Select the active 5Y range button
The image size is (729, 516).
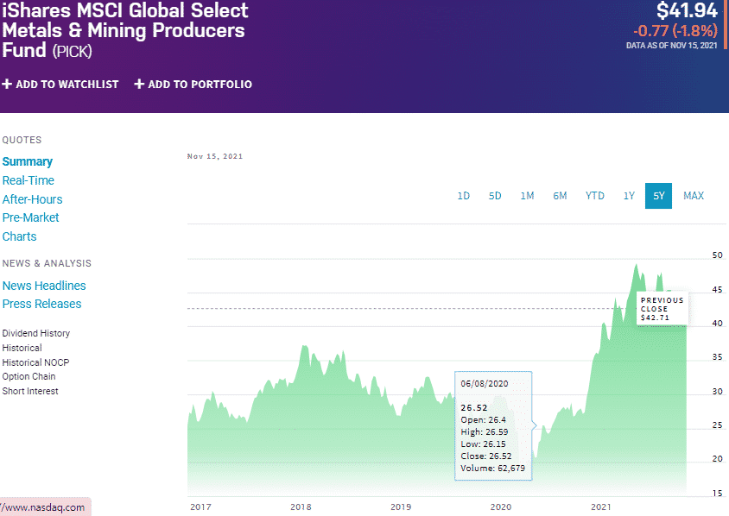pyautogui.click(x=659, y=196)
